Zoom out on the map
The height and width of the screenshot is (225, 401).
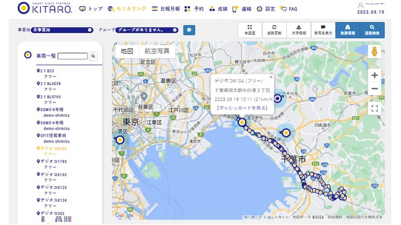(x=375, y=89)
